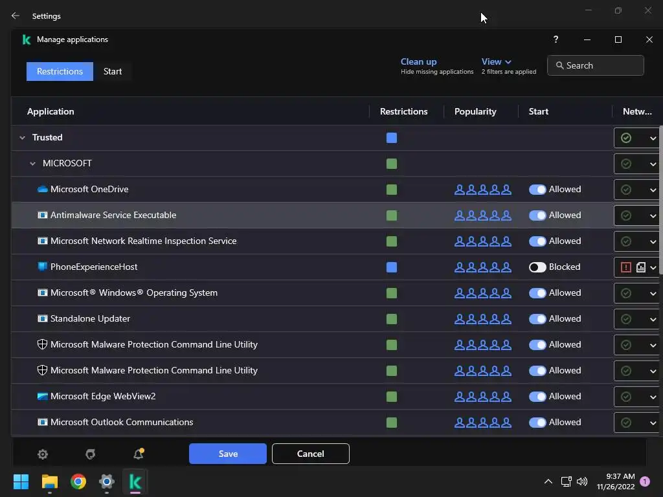Image resolution: width=663 pixels, height=497 pixels.
Task: Click the blue restriction square for Trusted group
Action: tap(392, 138)
